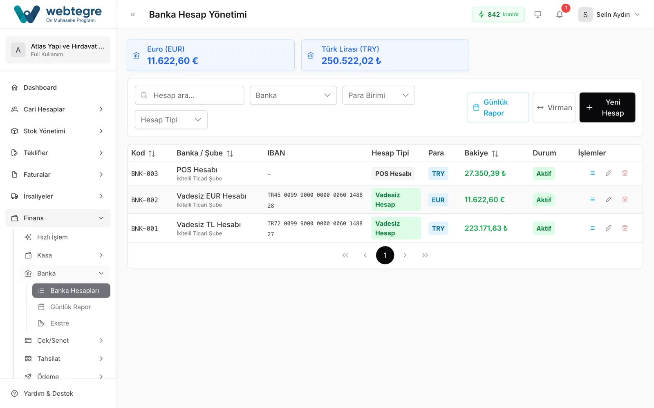Open the Günlük Rapor toolbar button
This screenshot has height=408, width=654.
[498, 107]
